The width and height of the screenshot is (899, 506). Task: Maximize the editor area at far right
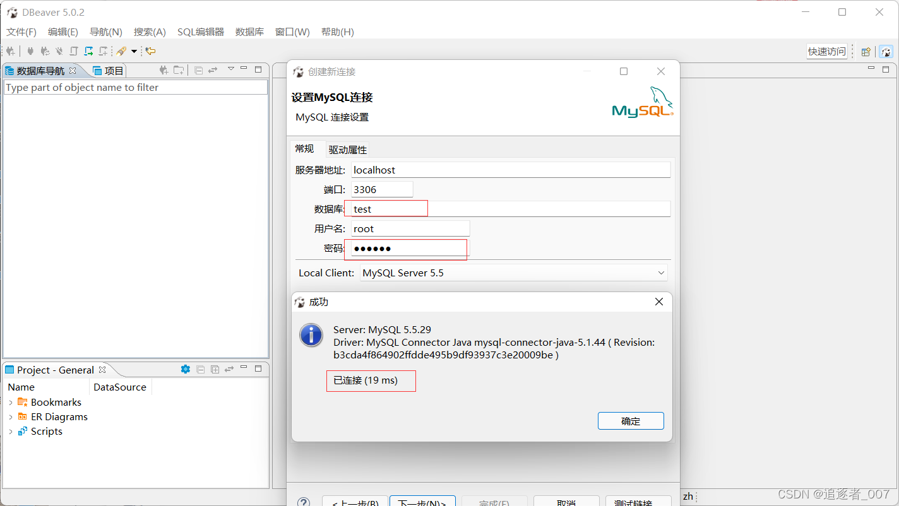[886, 69]
